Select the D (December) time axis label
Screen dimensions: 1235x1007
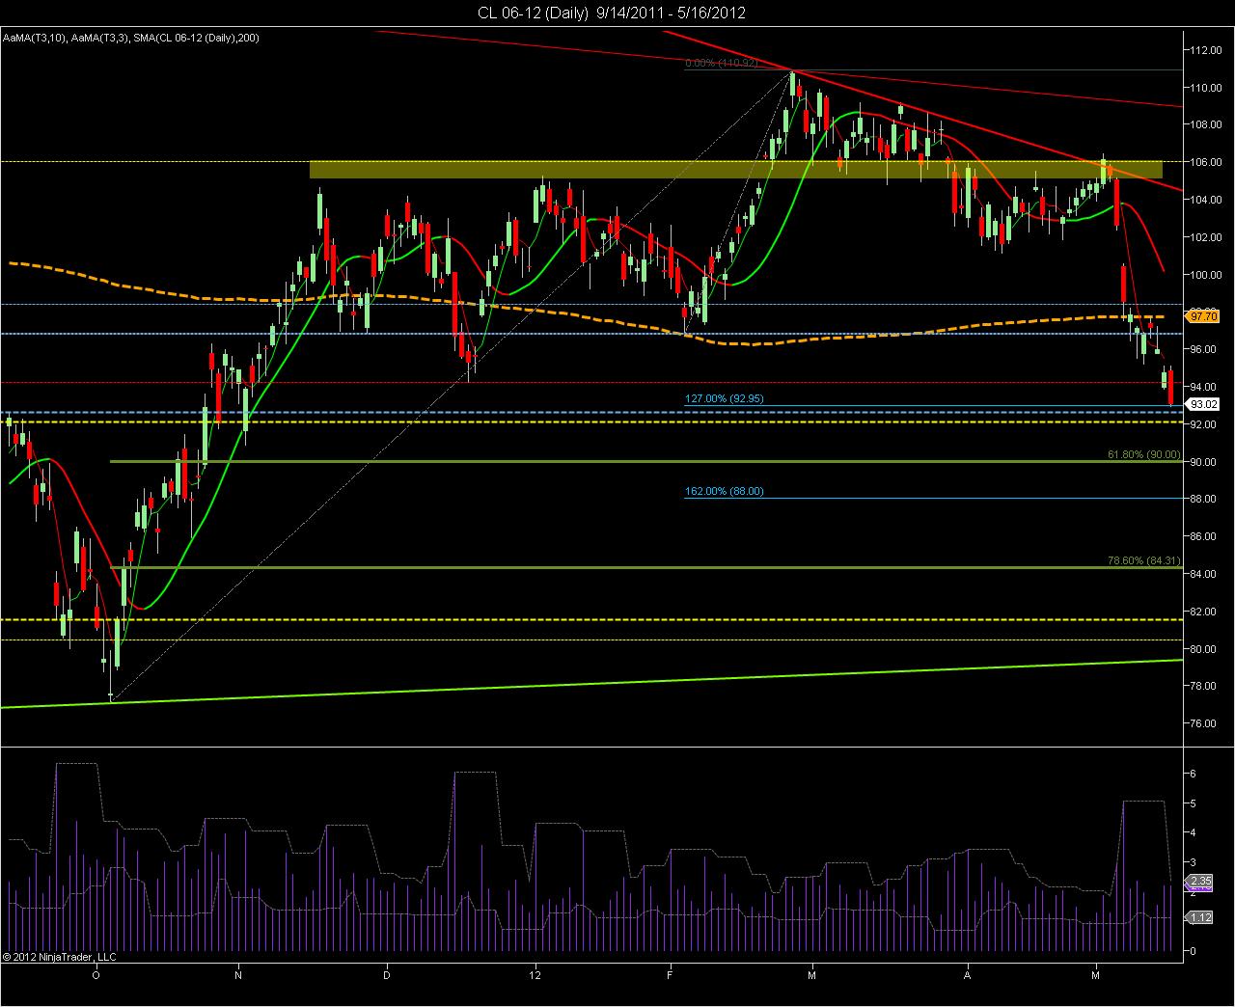point(387,975)
